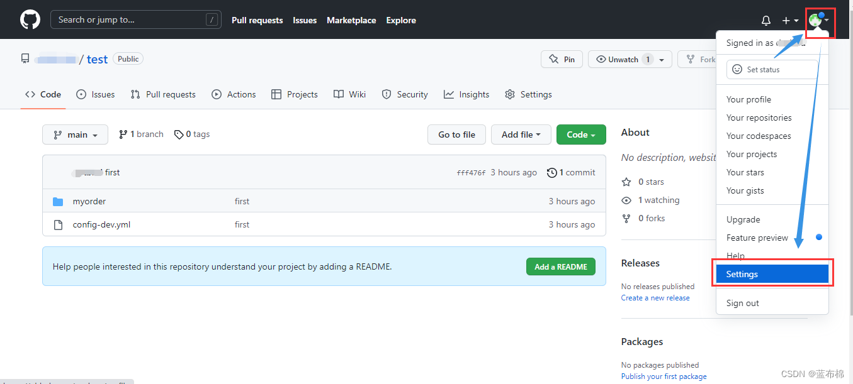This screenshot has height=384, width=853.
Task: Expand the main branch selector
Action: (x=75, y=134)
